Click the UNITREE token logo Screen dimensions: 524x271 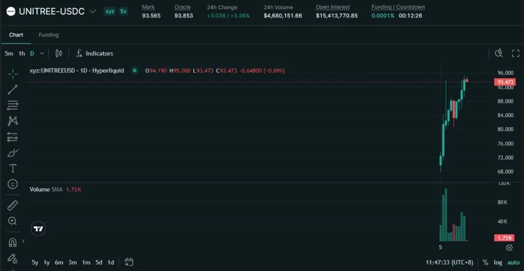(x=11, y=11)
